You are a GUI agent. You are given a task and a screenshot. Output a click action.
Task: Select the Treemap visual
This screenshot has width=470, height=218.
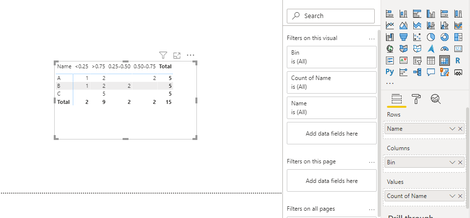[458, 37]
